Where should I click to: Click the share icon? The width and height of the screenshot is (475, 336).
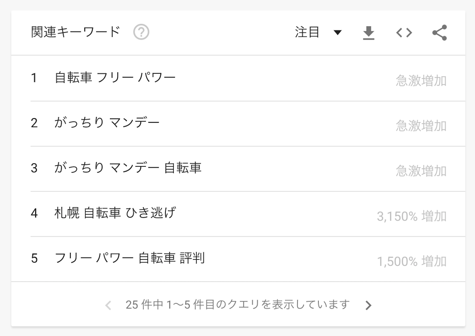click(x=439, y=32)
